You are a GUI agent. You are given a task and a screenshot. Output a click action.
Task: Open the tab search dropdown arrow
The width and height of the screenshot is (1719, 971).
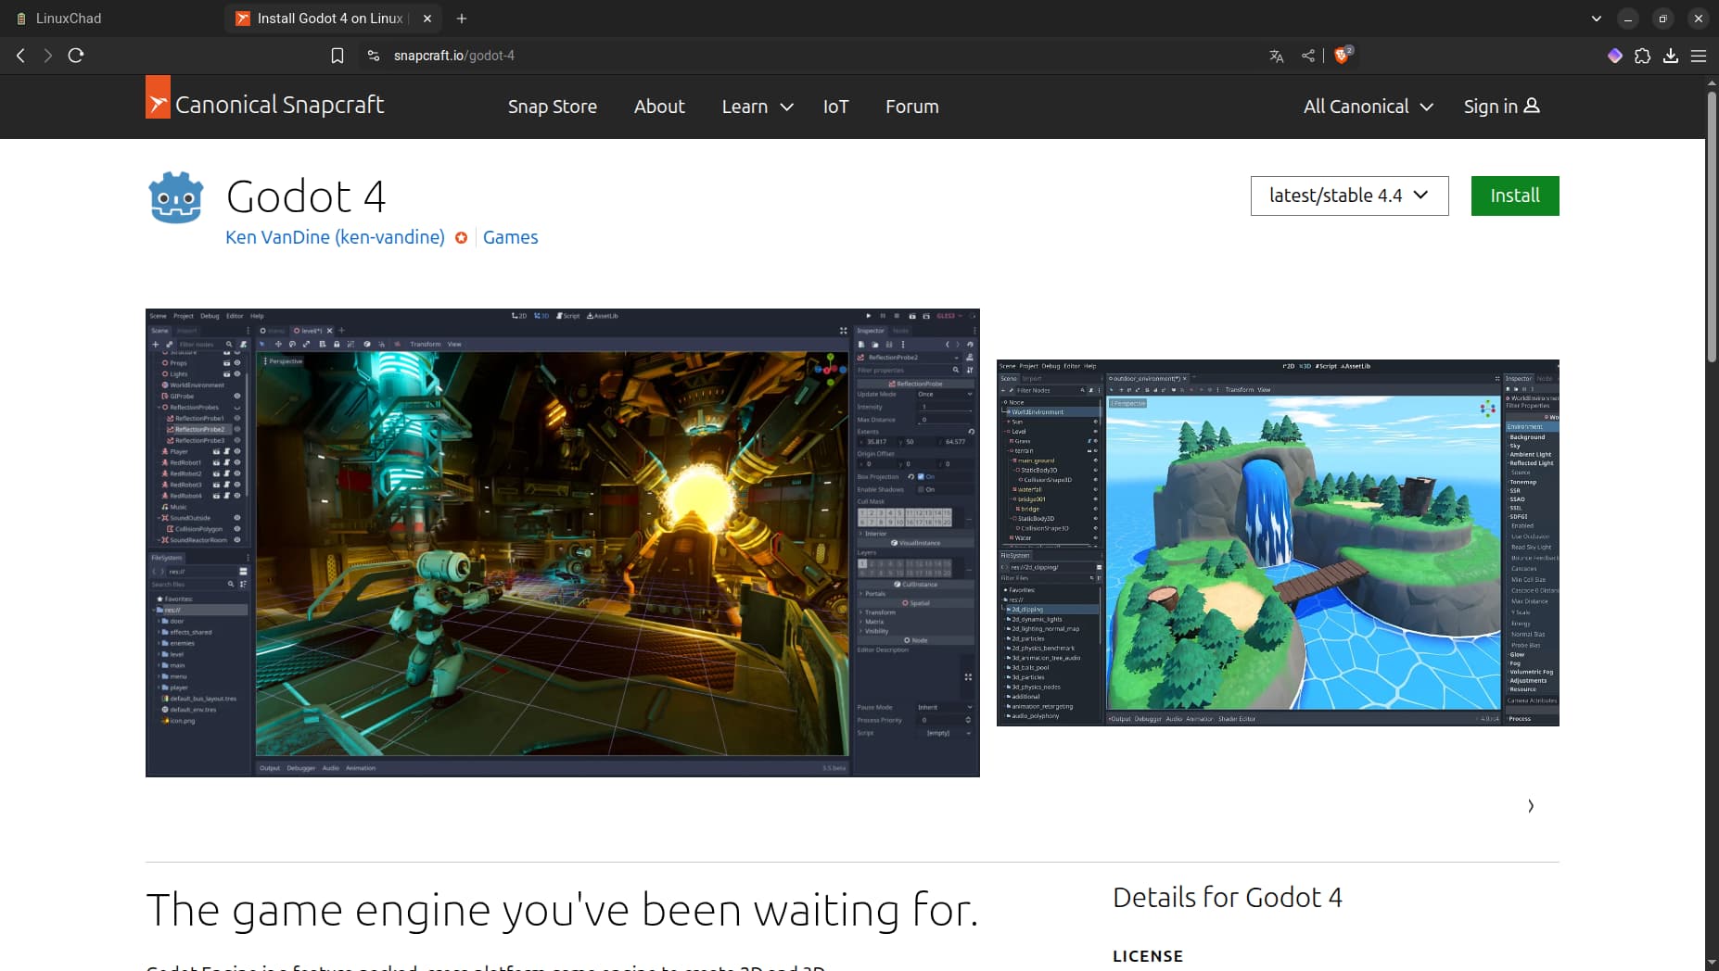pyautogui.click(x=1597, y=19)
